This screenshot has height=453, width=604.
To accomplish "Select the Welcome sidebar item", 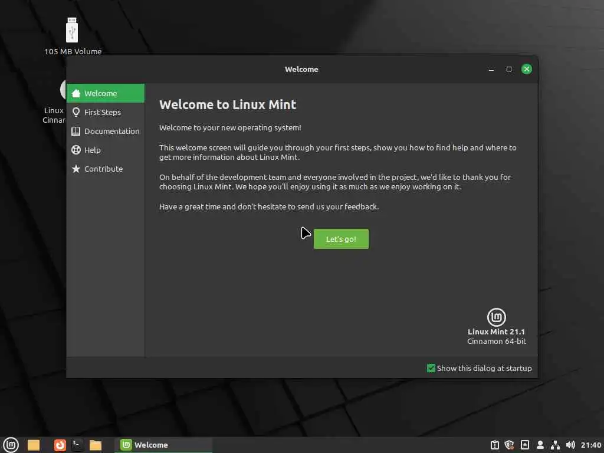I will (105, 93).
